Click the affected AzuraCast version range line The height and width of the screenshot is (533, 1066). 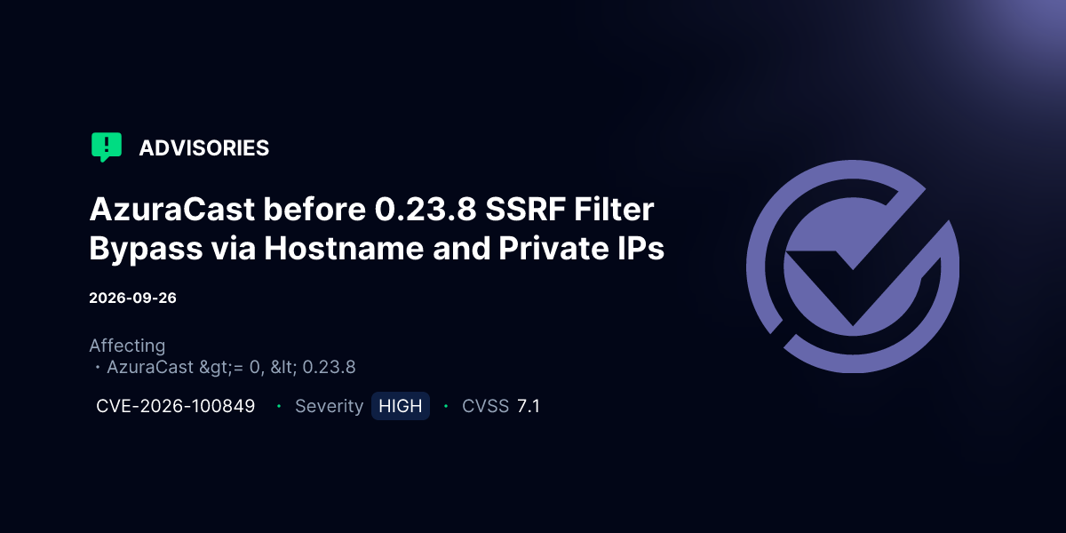tap(225, 367)
